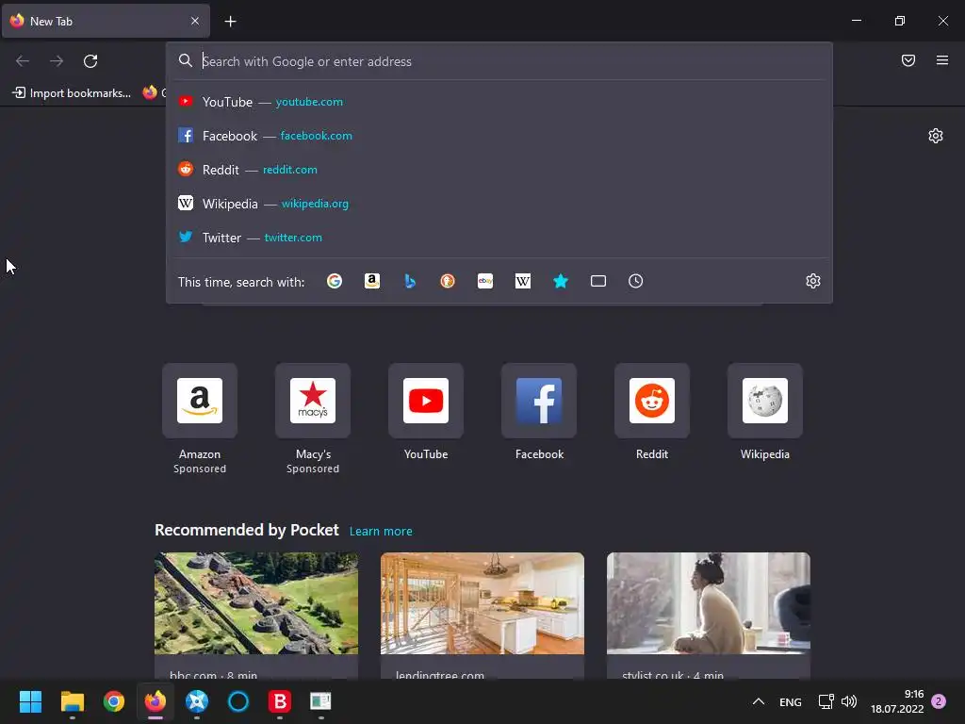The image size is (965, 724).
Task: Select the New Tab tab
Action: point(106,21)
